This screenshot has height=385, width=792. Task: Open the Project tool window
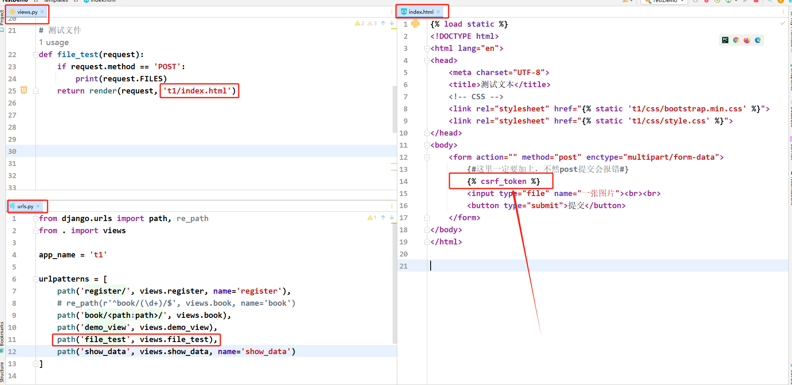pos(2,20)
